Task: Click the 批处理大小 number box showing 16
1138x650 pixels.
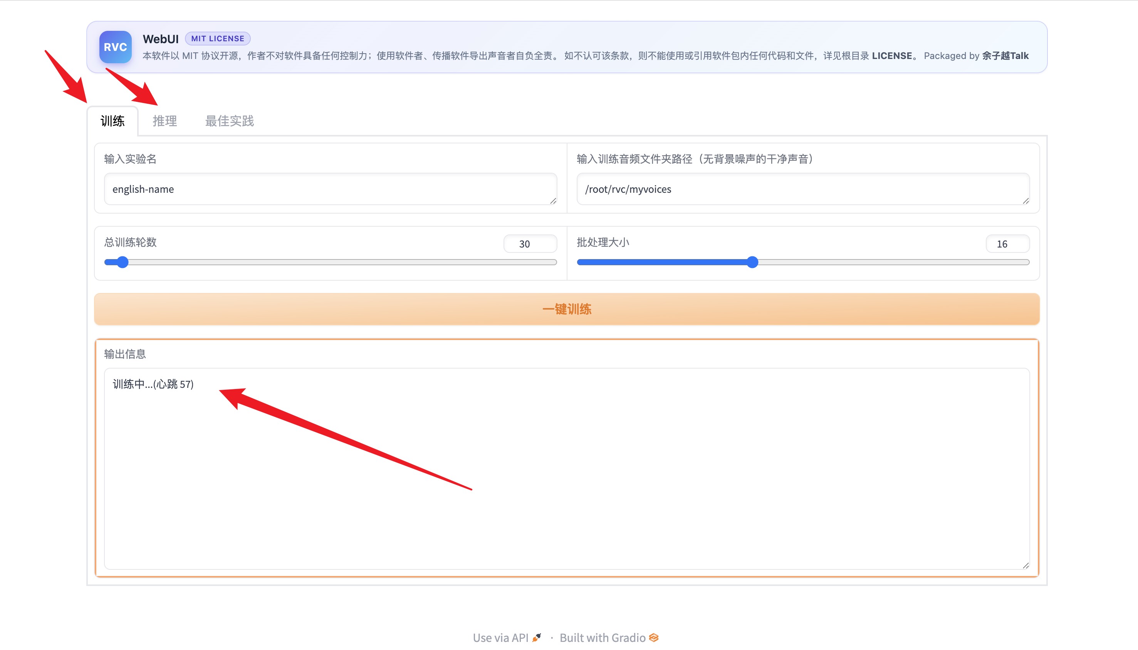Action: pos(1008,244)
